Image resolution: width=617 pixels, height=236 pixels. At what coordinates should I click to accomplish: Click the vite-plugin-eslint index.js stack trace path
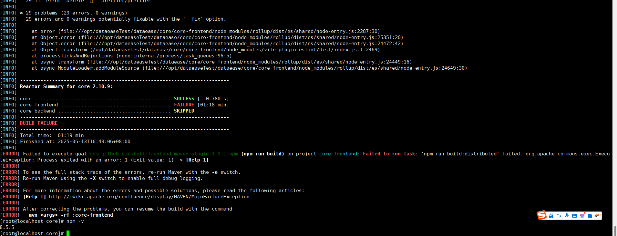click(235, 50)
